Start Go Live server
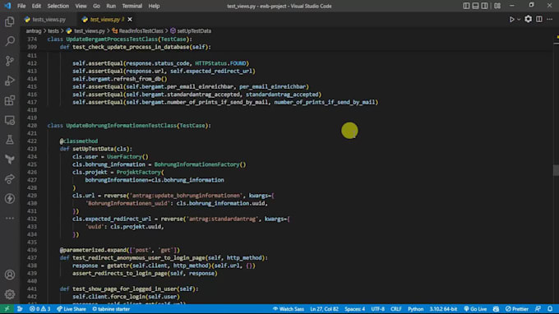The height and width of the screenshot is (314, 559). pos(475,309)
